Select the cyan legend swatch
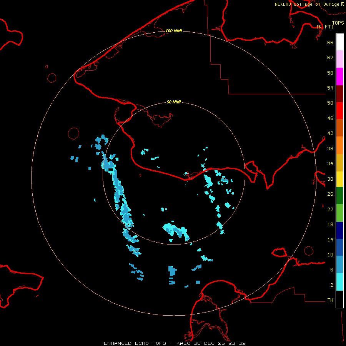Screen dimensions: 346x346 click(x=339, y=282)
